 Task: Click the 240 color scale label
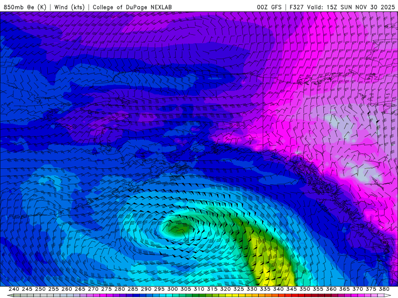[14, 289]
